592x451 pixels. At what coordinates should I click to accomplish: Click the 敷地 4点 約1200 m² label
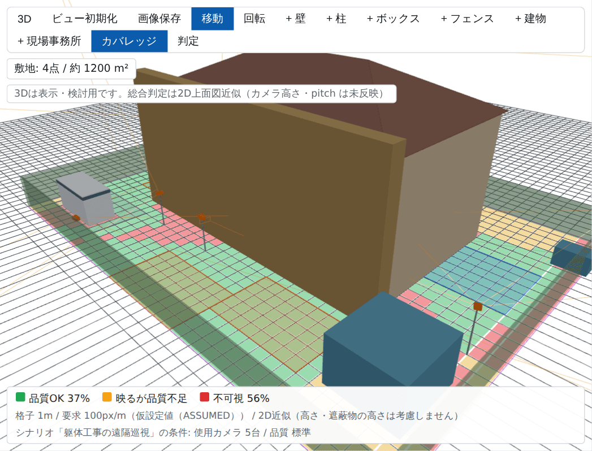71,68
